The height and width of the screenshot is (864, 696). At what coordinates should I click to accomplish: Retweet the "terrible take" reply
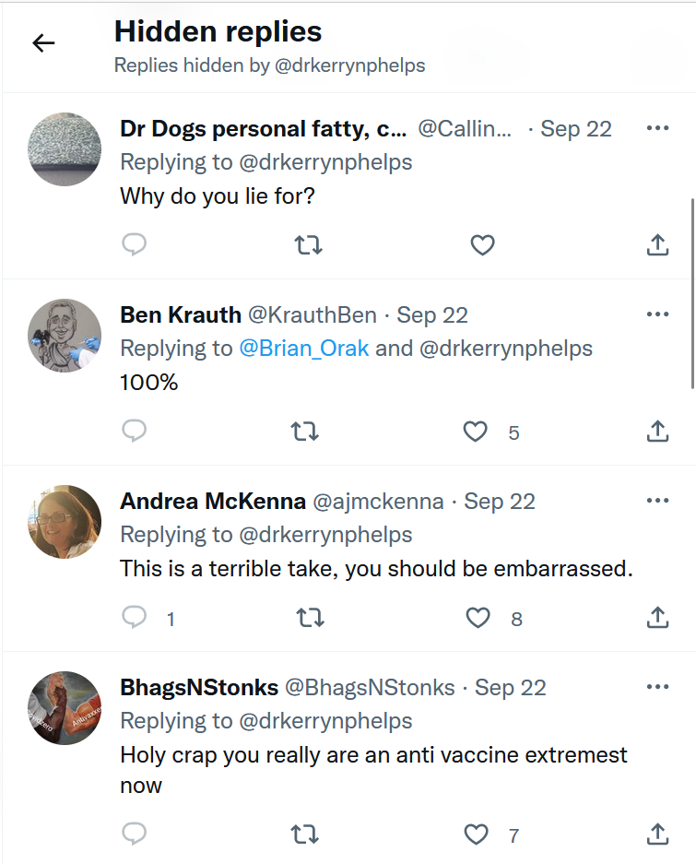pos(310,617)
